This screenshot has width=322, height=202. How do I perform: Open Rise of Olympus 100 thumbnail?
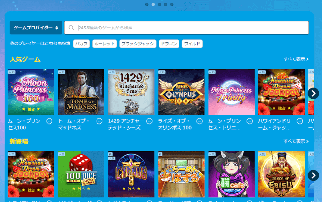tap(181, 92)
